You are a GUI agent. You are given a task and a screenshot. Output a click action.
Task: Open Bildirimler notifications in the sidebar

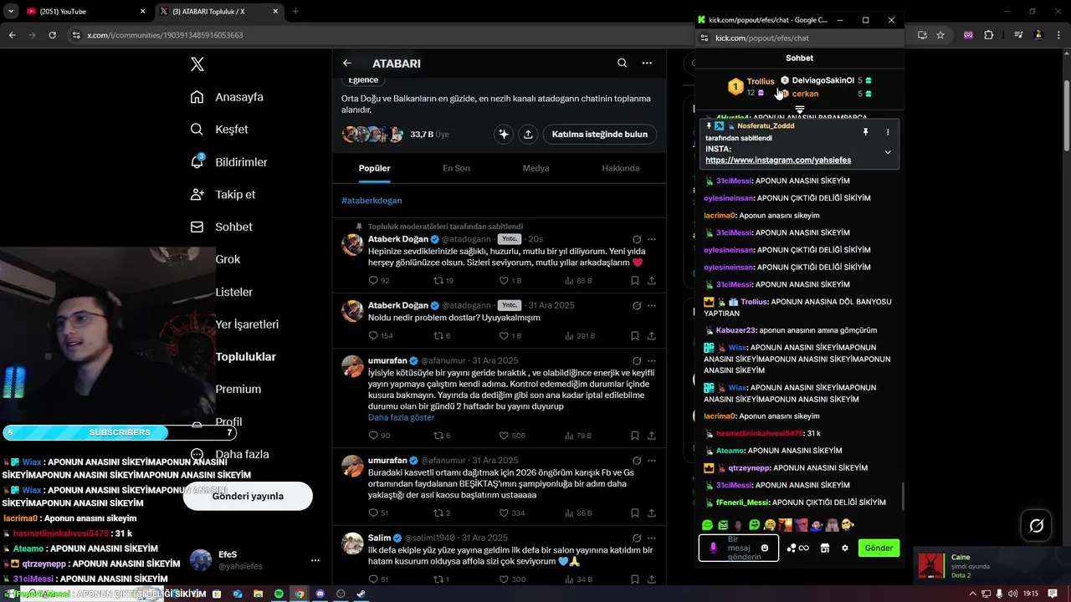(228, 162)
